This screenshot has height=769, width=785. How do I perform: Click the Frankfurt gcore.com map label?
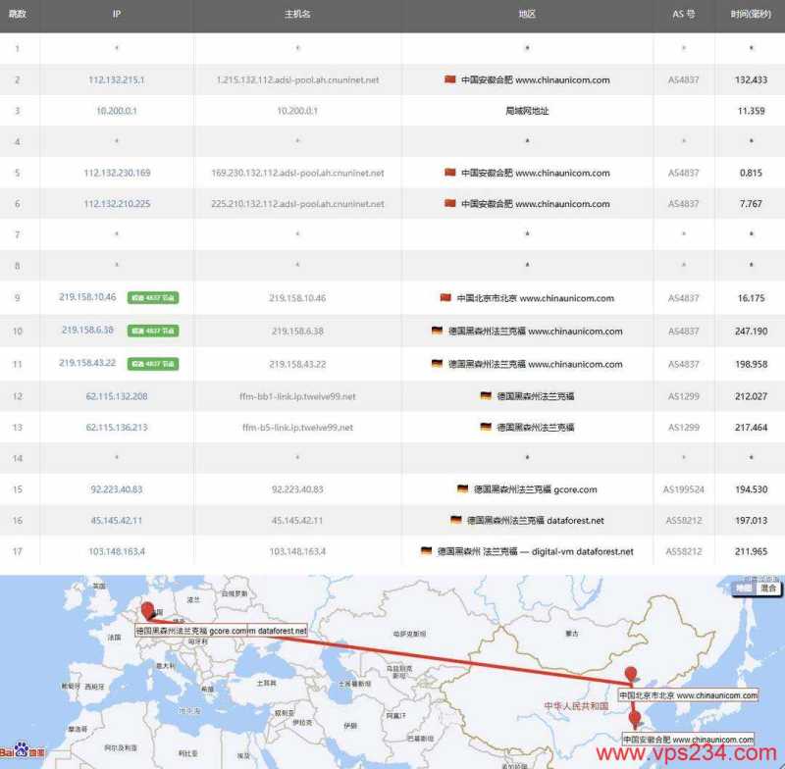tap(222, 630)
